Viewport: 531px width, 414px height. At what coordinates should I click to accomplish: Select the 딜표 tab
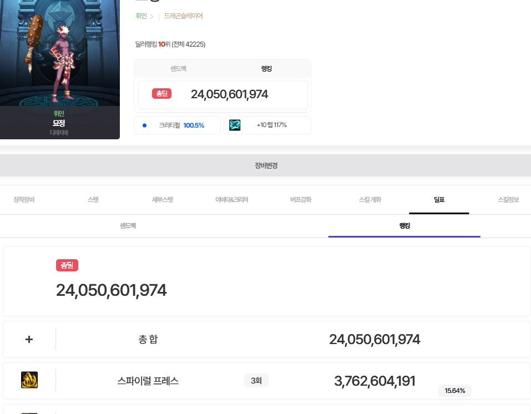click(x=439, y=200)
